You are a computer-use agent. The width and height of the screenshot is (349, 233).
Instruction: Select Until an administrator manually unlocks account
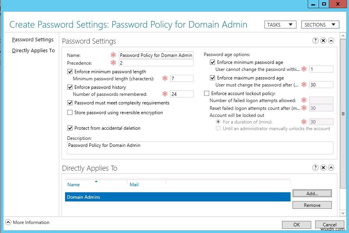218,128
